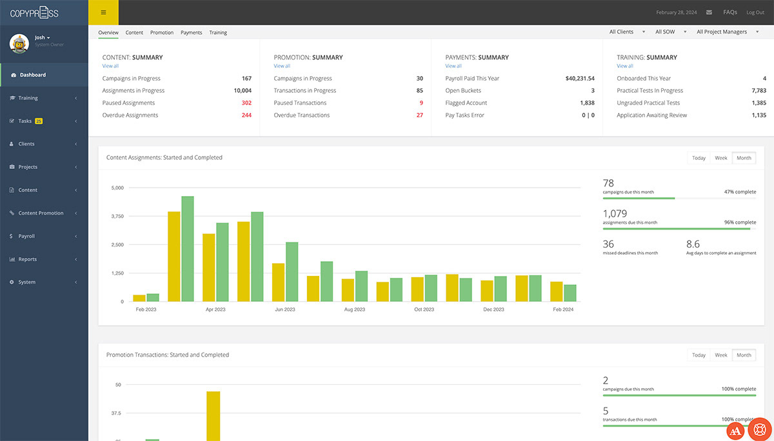Open the All Project Managers dropdown
Image resolution: width=774 pixels, height=441 pixels.
tap(728, 32)
